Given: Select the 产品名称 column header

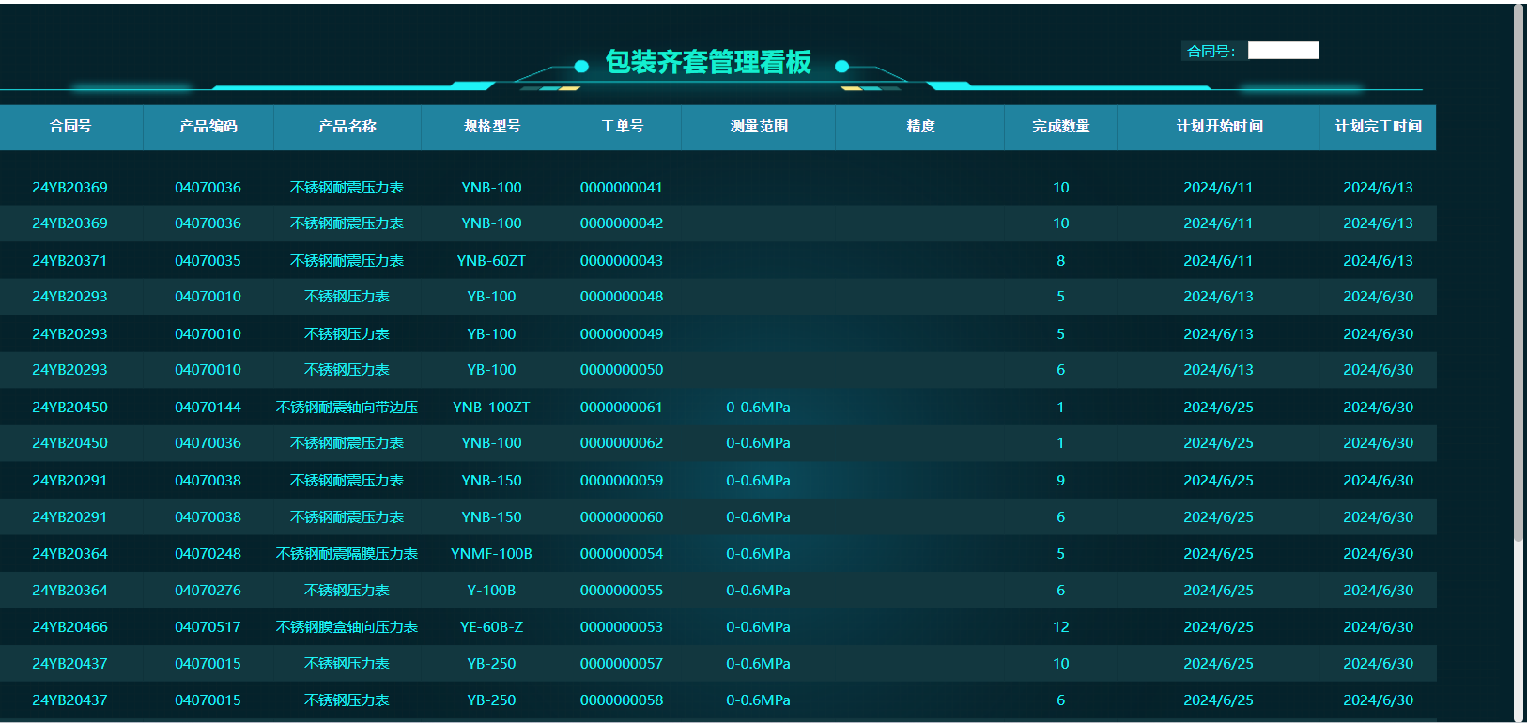Looking at the screenshot, I should pos(347,127).
